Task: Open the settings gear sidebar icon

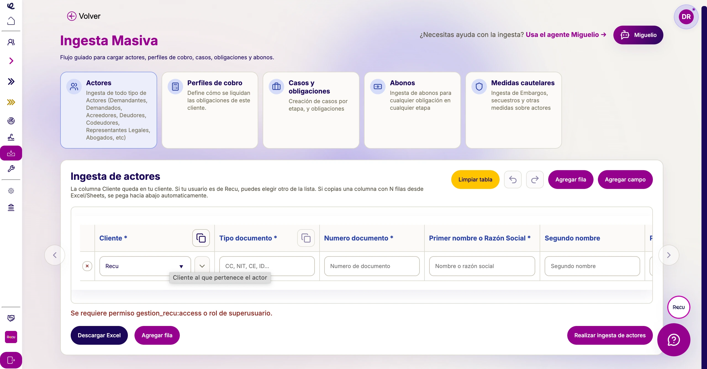Action: [x=11, y=191]
